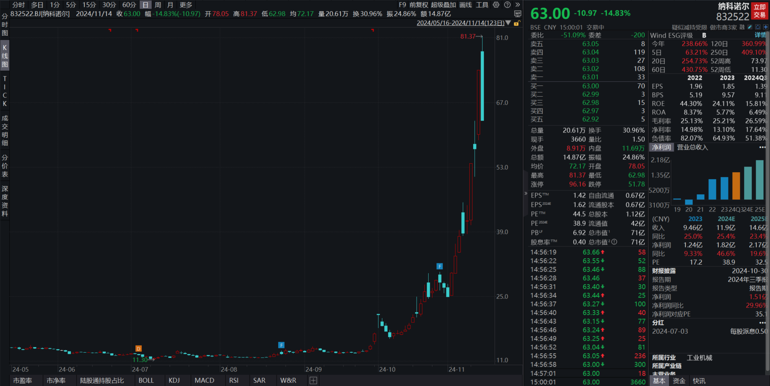This screenshot has height=386, width=770.
Task: Click the orange lock icon beside date range
Action: pyautogui.click(x=517, y=23)
